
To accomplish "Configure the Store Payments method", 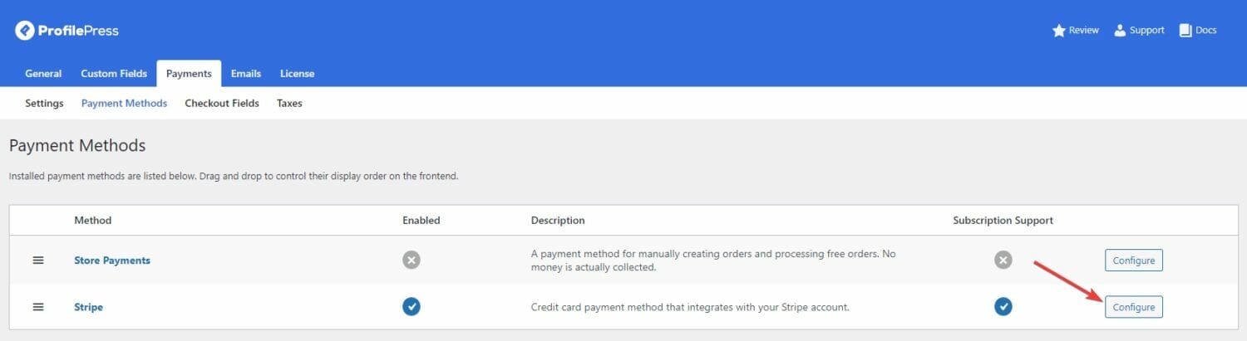I will [x=1134, y=261].
